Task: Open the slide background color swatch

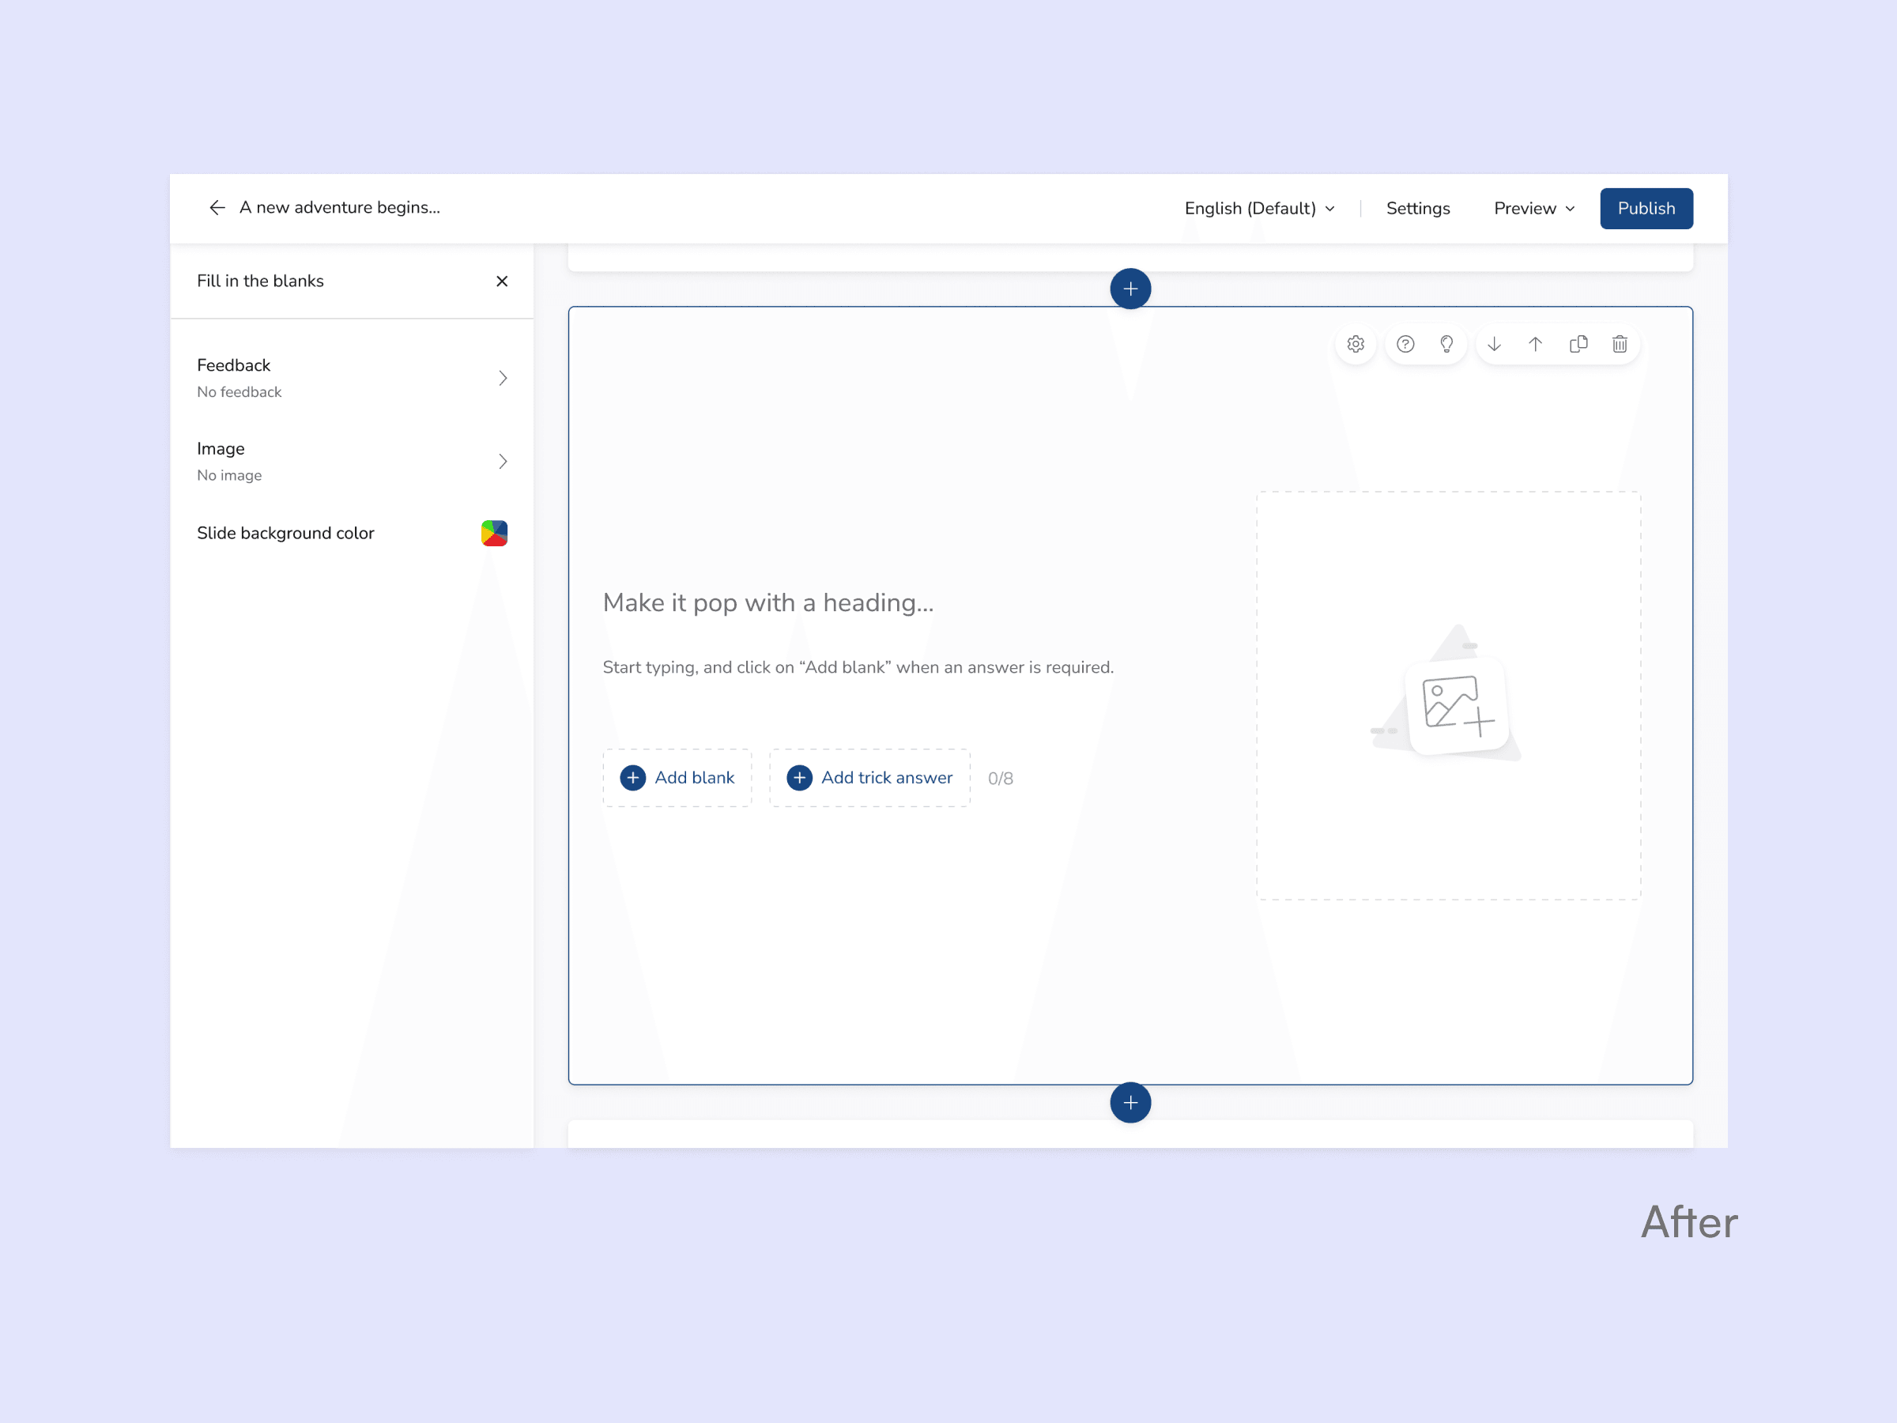Action: click(494, 534)
